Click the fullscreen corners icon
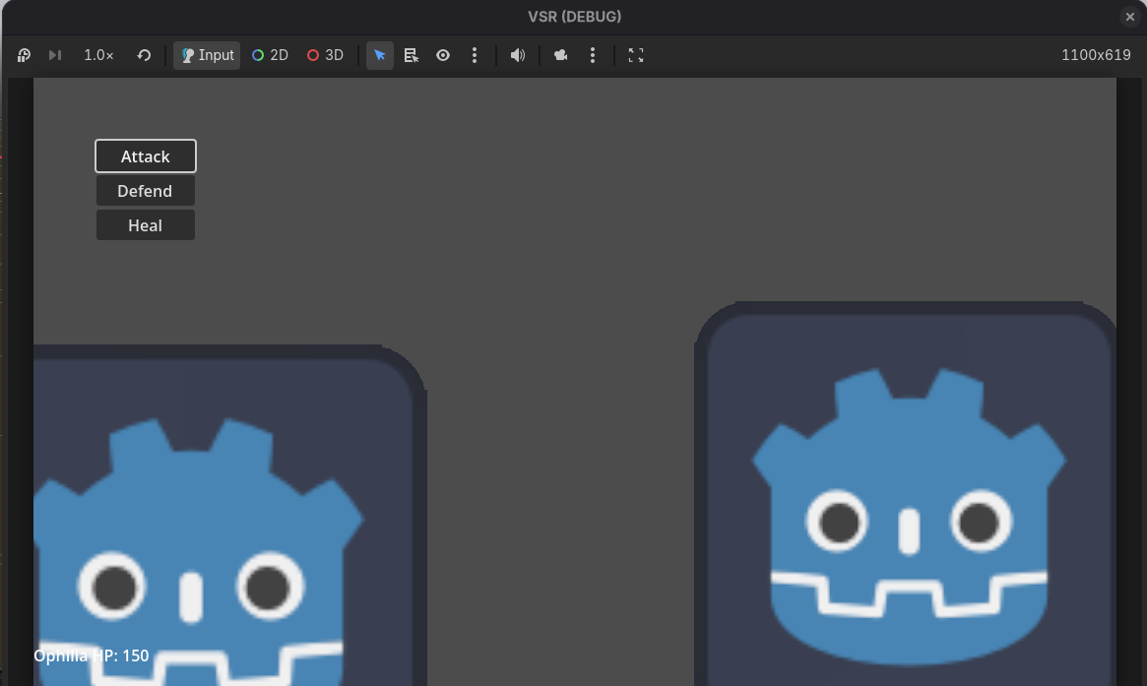 [x=636, y=55]
